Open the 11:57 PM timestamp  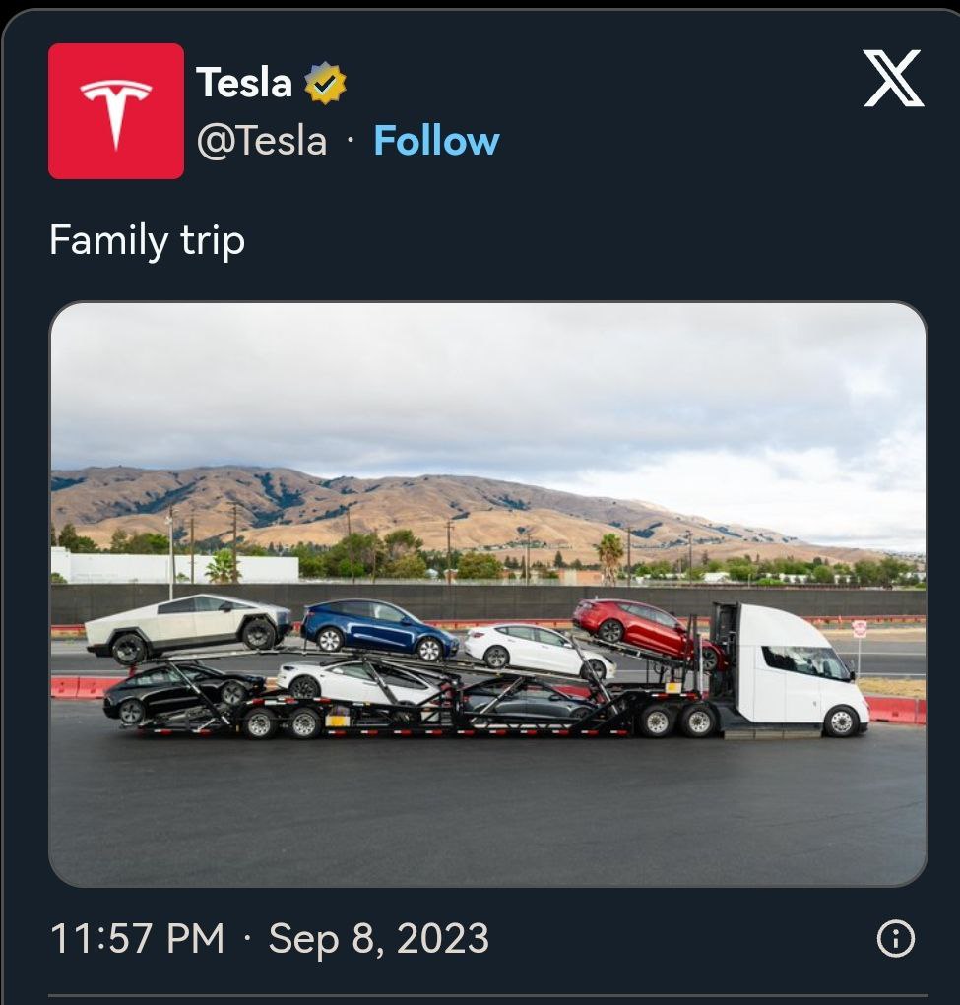pos(137,939)
